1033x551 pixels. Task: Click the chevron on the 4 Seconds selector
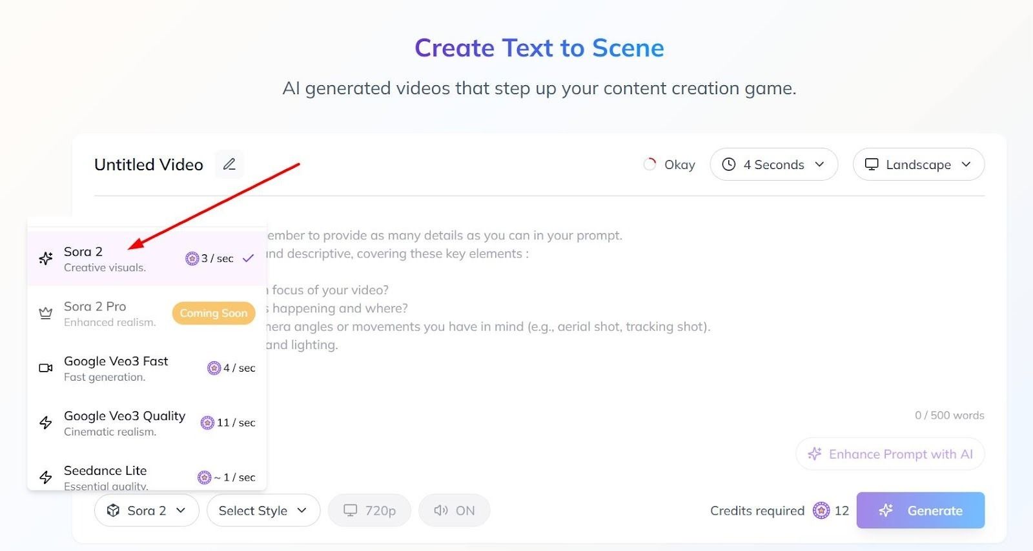[820, 165]
